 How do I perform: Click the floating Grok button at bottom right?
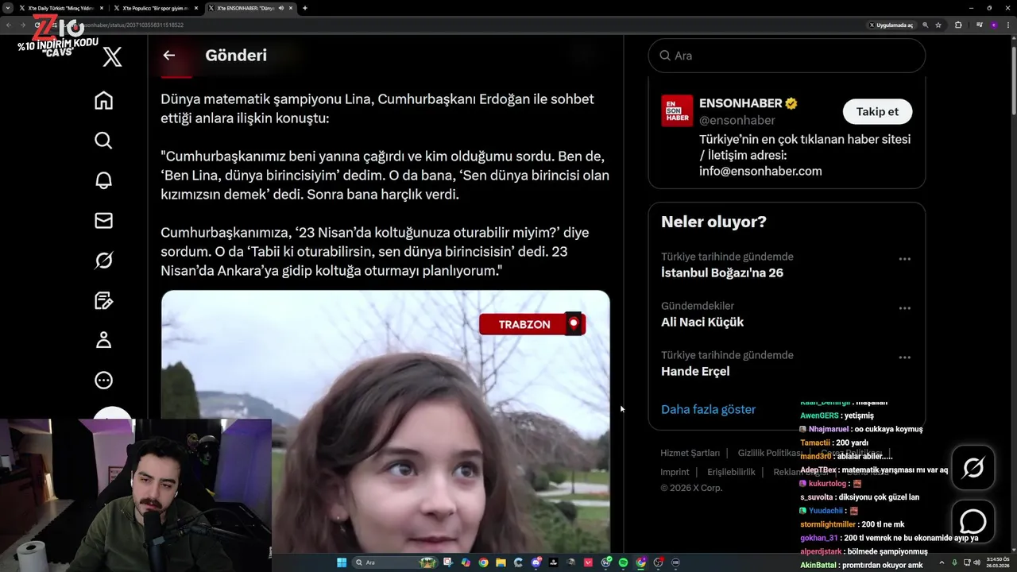pos(973,468)
